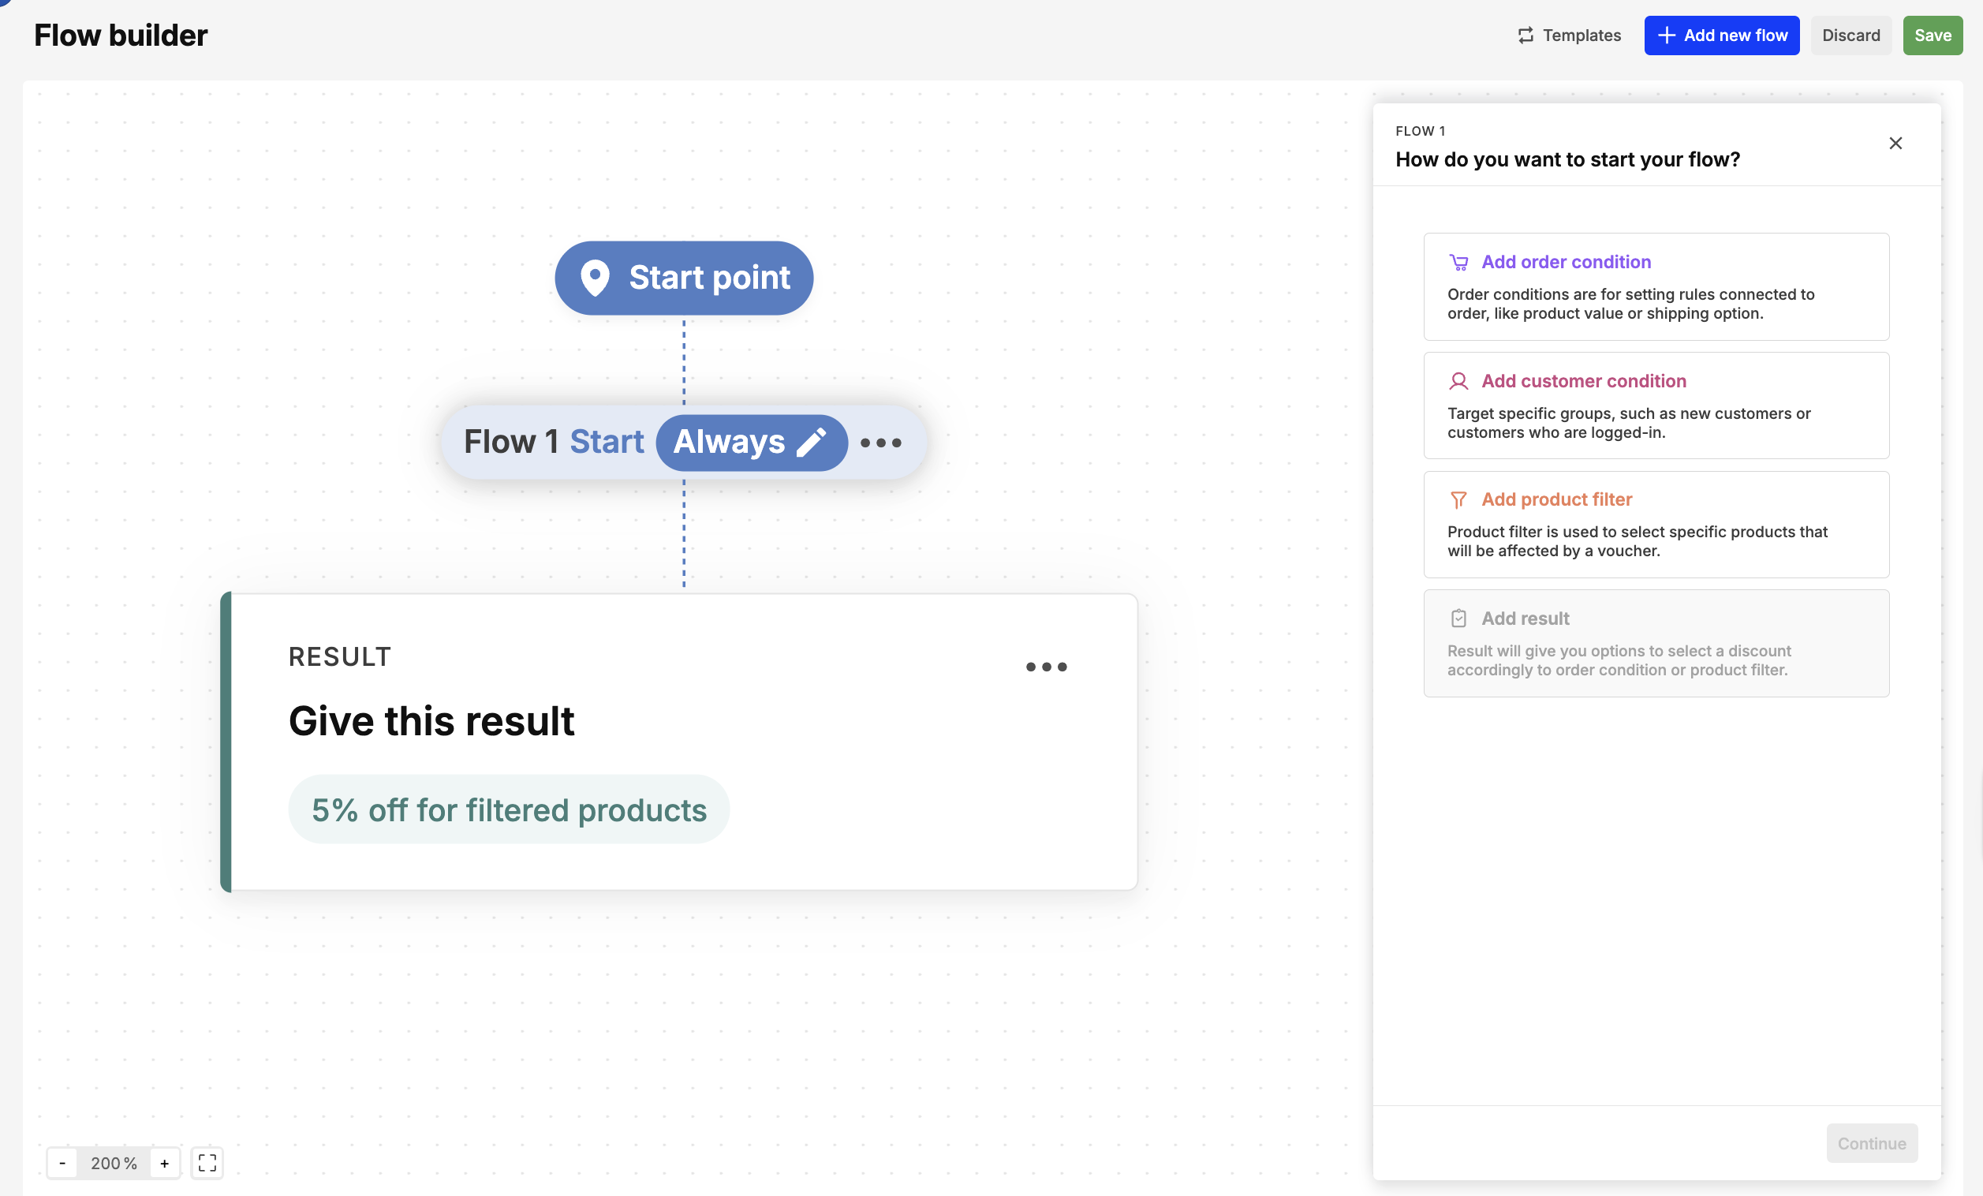Click the person icon for customer condition
1983x1196 pixels.
[1458, 382]
